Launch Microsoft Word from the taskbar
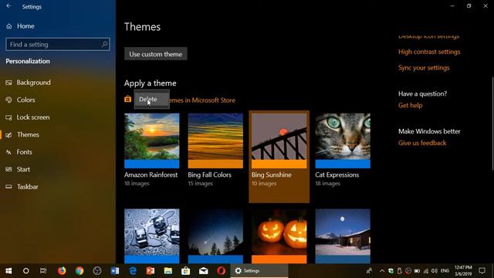This screenshot has width=494, height=278. (115, 271)
